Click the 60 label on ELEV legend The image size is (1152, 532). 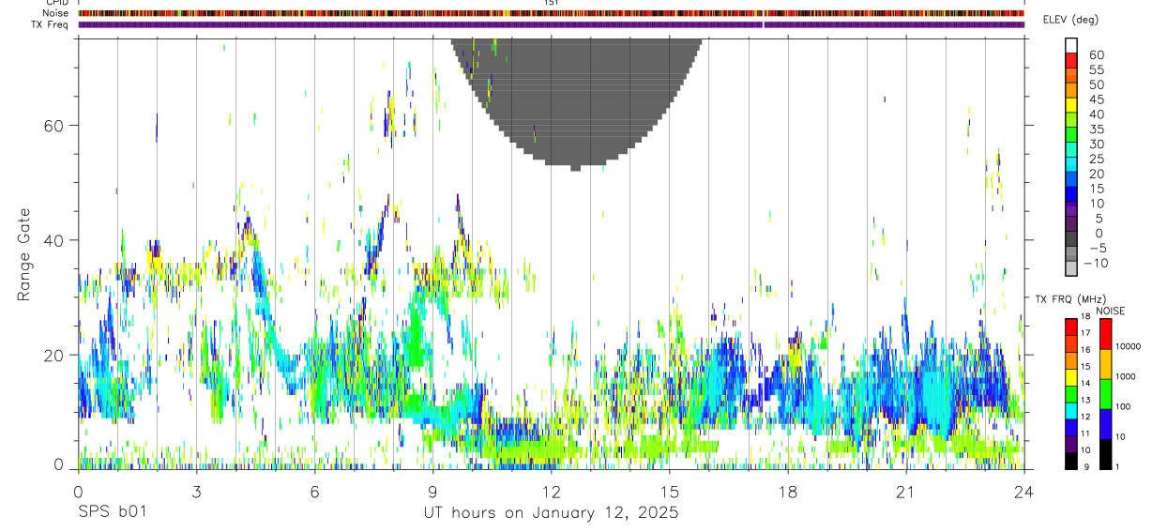(1096, 54)
